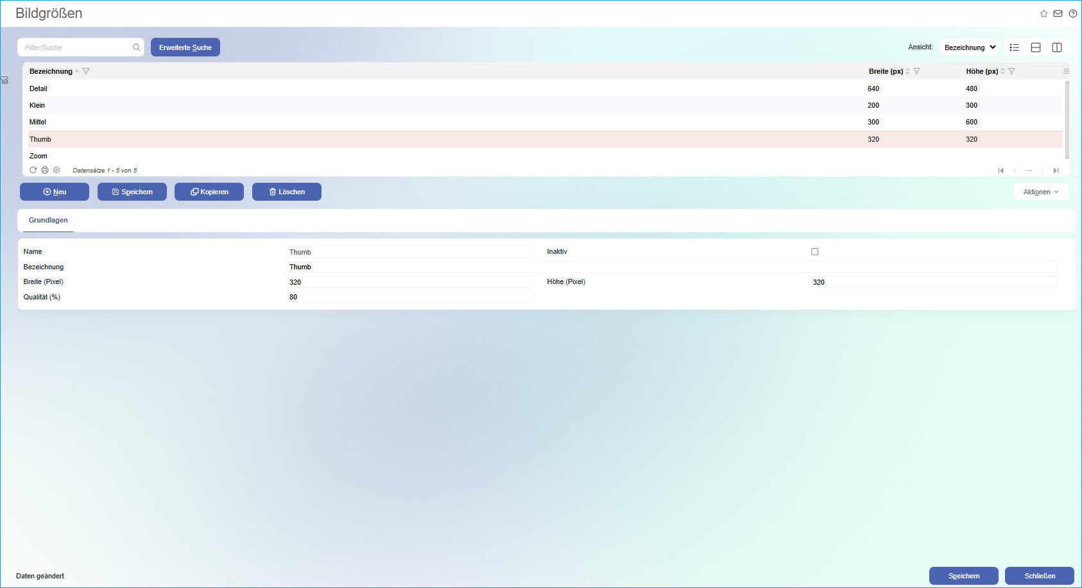
Task: Select the Zoom row in the table
Action: click(x=545, y=156)
